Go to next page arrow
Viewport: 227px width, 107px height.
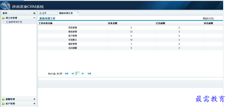click(x=83, y=74)
